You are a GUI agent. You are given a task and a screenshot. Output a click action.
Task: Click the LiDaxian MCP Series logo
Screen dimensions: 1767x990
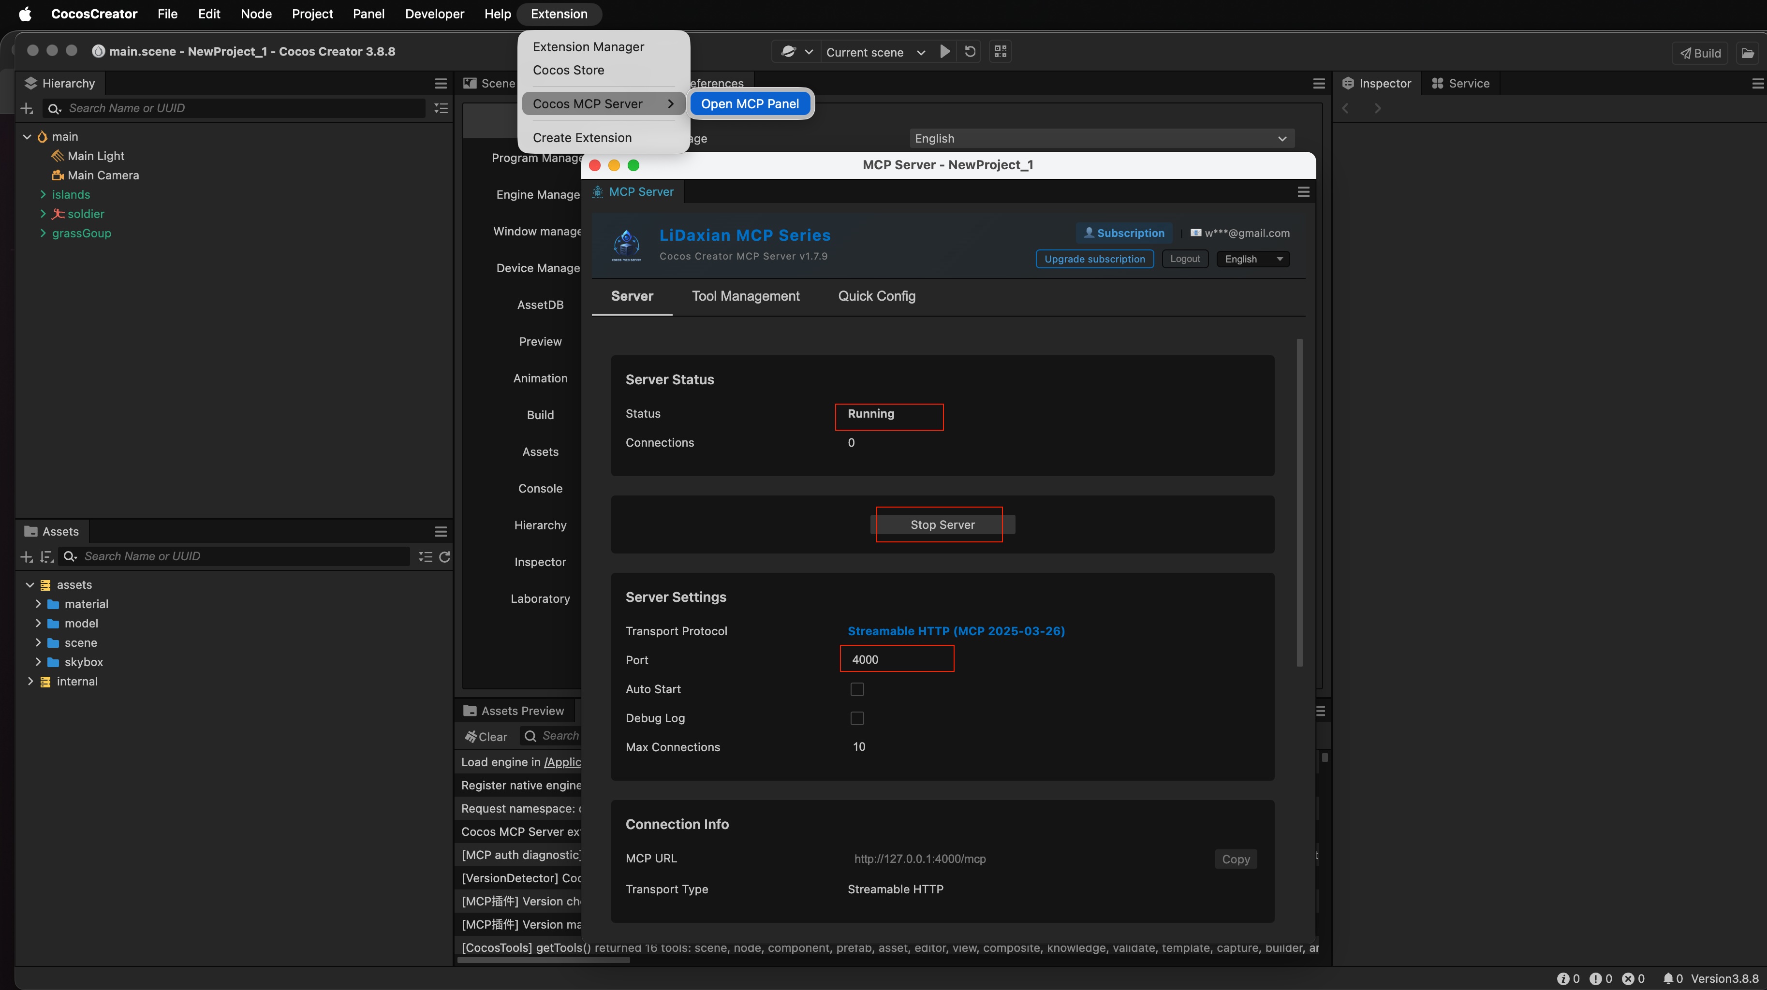coord(626,246)
